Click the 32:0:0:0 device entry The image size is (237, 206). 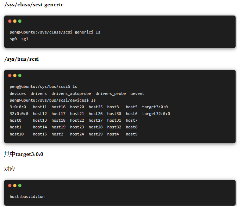pos(19,114)
